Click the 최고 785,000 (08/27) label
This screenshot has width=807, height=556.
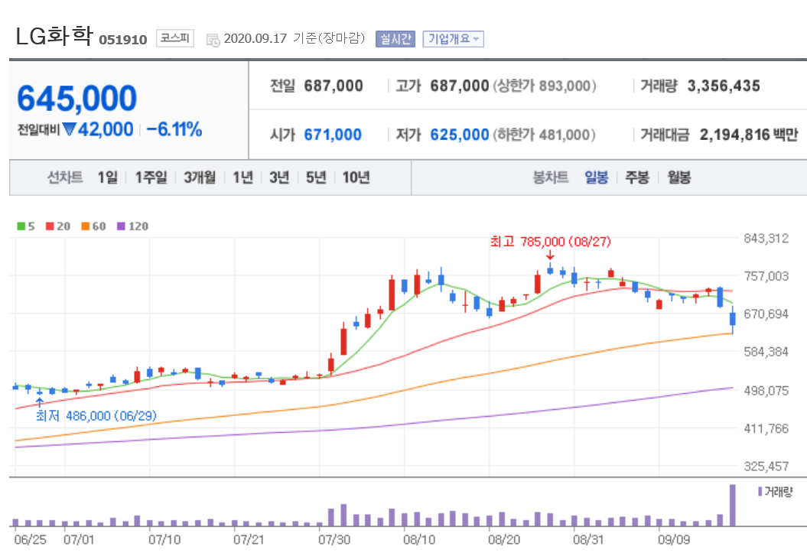550,241
